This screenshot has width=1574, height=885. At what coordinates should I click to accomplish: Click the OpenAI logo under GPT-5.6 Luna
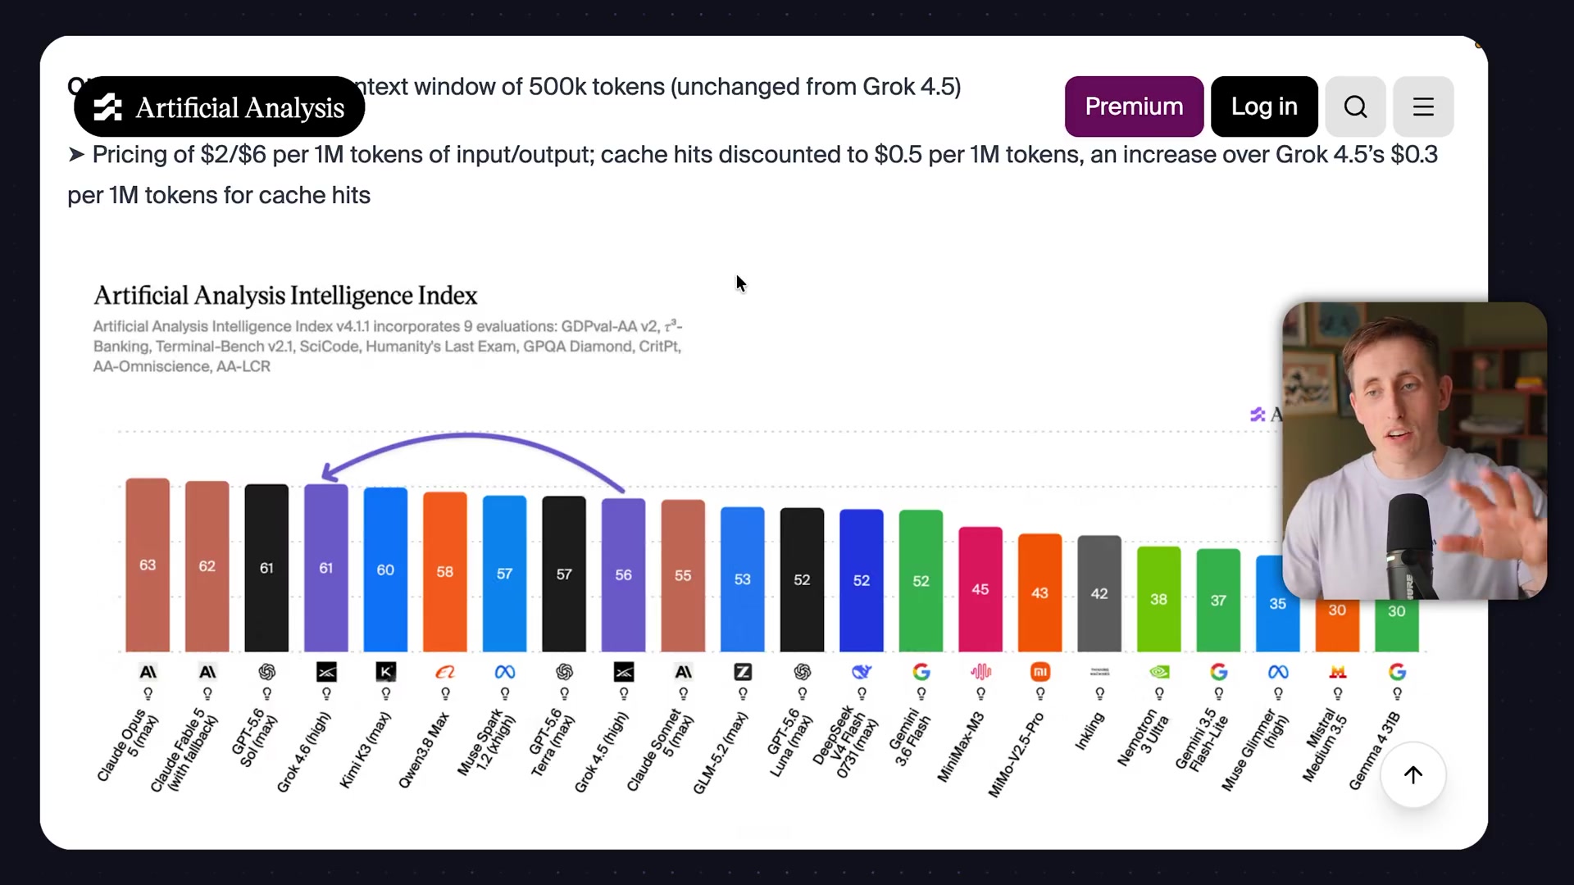803,672
